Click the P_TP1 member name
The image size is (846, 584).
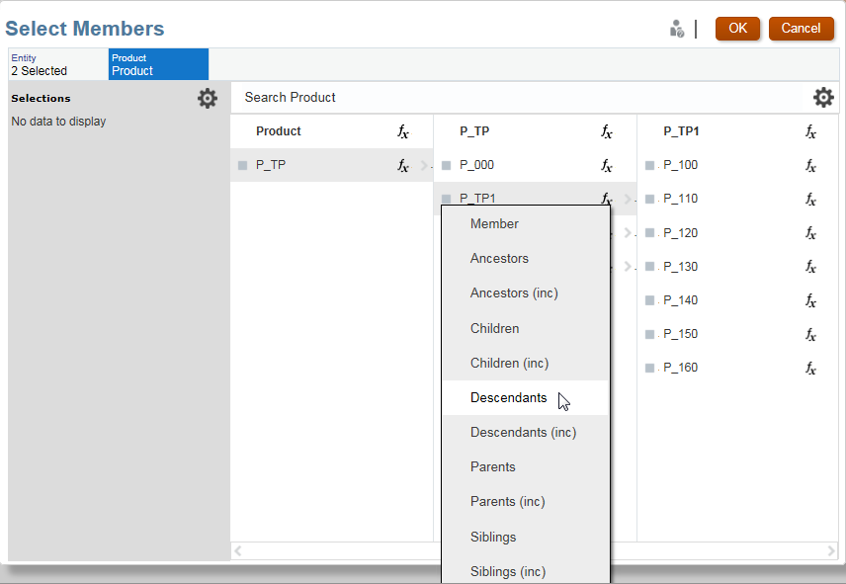coord(477,199)
